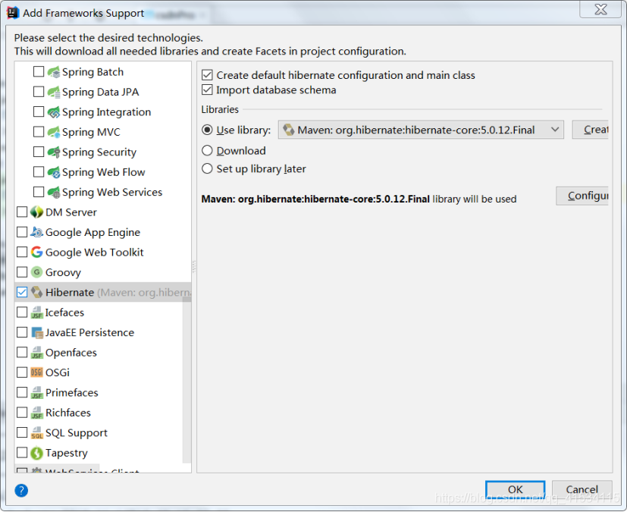
Task: Select the Groovy row
Action: (103, 272)
